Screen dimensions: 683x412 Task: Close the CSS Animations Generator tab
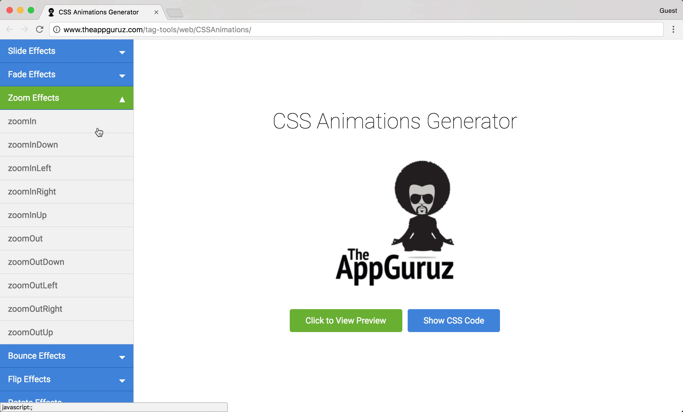coord(156,12)
